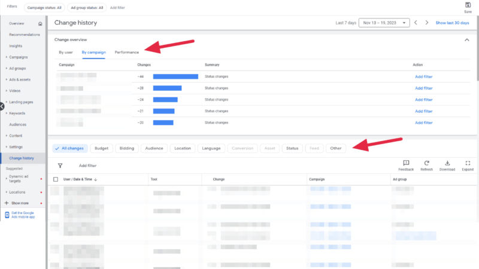Click Add filter in the top filters bar
The width and height of the screenshot is (479, 269).
[117, 8]
